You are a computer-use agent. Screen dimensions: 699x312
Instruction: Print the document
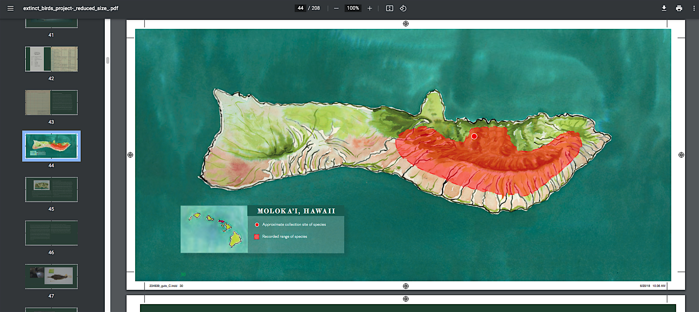tap(679, 8)
